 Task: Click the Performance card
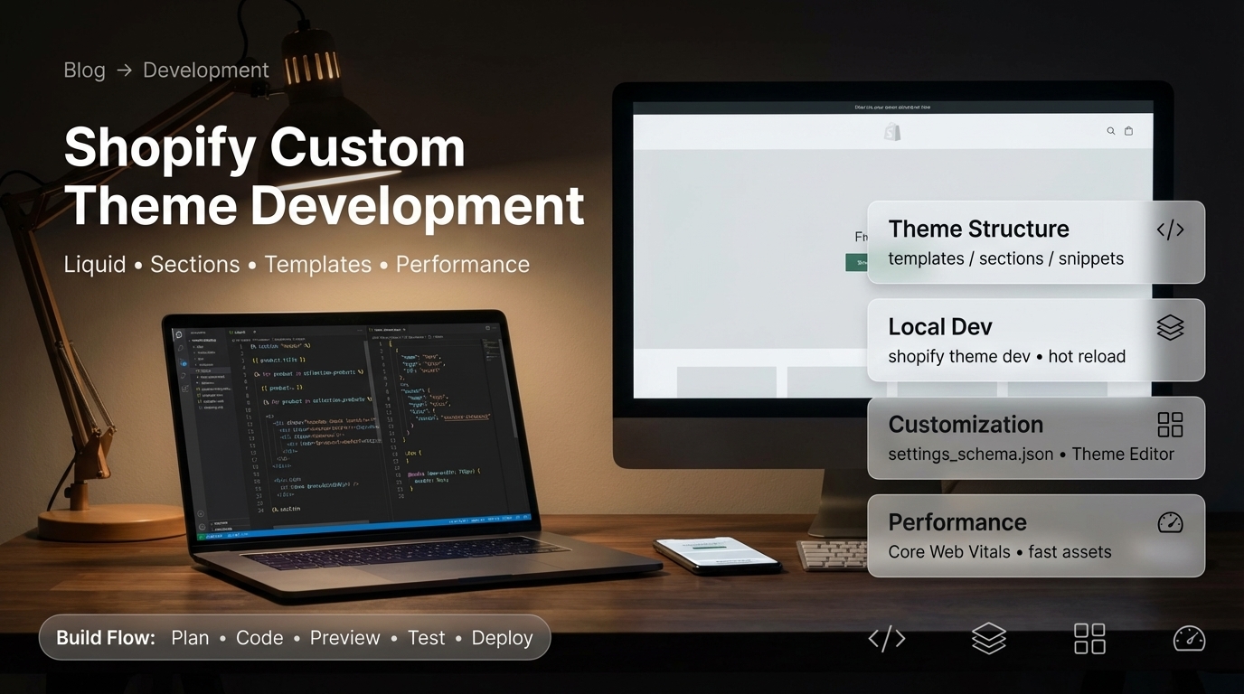coord(994,535)
